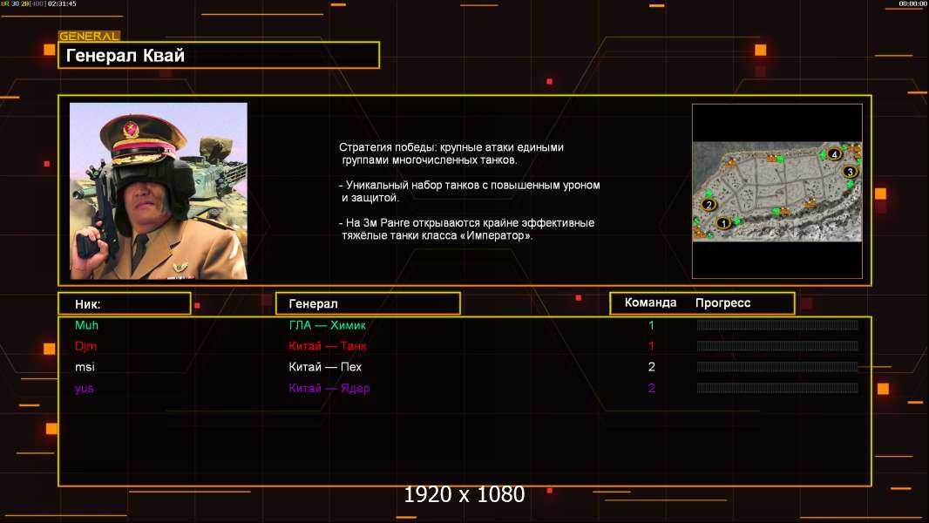Screen dimensions: 929x523
Task: Click the Китай — Пех general entry
Action: (325, 367)
